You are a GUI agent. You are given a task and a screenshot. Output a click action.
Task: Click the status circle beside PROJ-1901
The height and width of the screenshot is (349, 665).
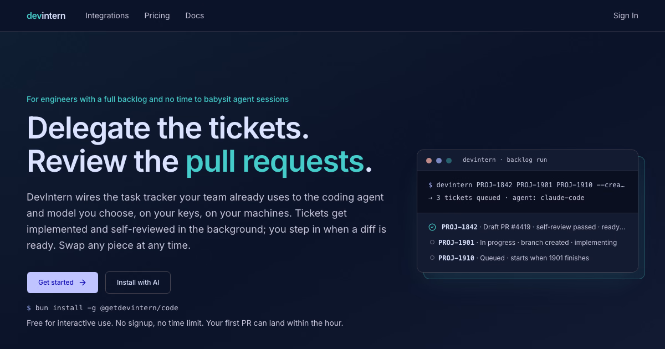[x=432, y=243]
